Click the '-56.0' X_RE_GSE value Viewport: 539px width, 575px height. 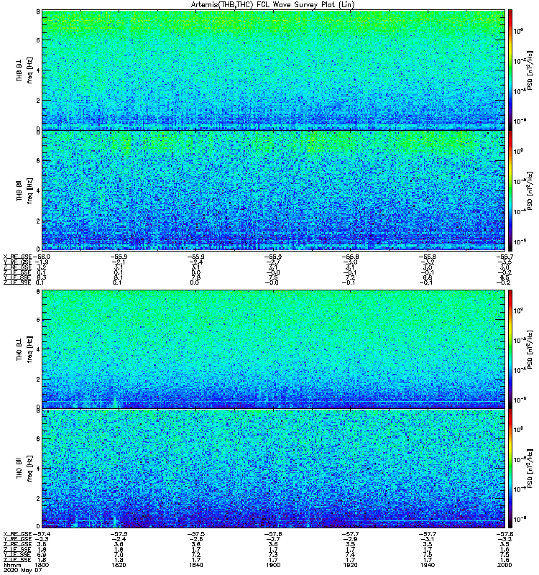42,257
